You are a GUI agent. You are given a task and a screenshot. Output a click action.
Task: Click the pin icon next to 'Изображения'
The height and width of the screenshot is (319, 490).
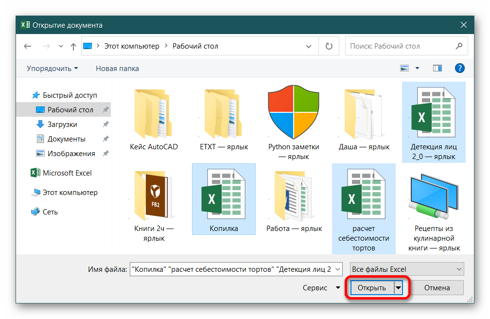click(105, 154)
